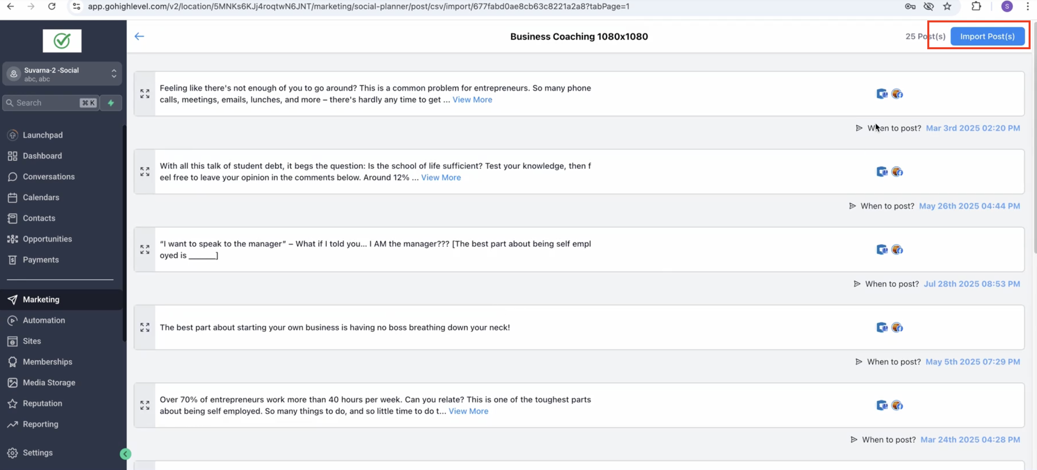This screenshot has width=1037, height=470.
Task: Open the Suvarna-2 -Social account switcher
Action: click(x=62, y=74)
